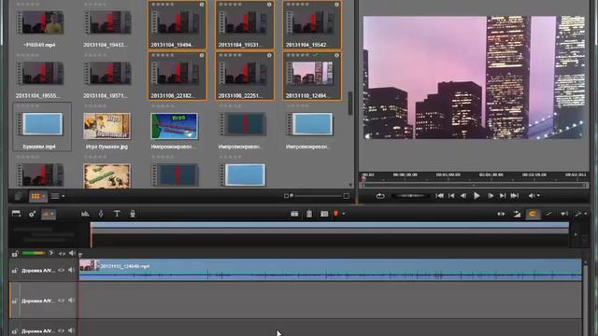Click the library vertical scrollbar
598x336 pixels.
point(350,103)
